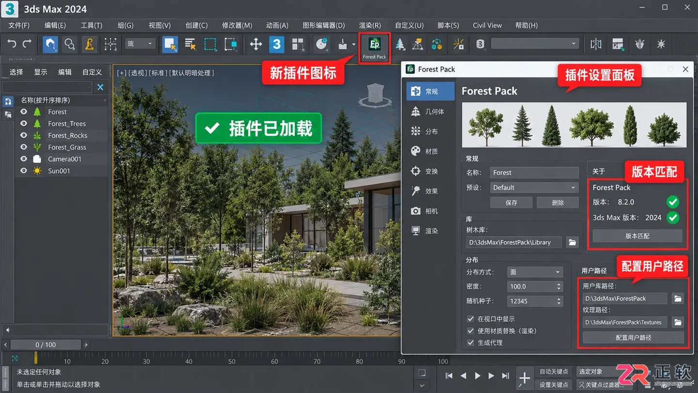This screenshot has width=698, height=393.
Task: Click the 名称 Forest input field
Action: pyautogui.click(x=535, y=172)
